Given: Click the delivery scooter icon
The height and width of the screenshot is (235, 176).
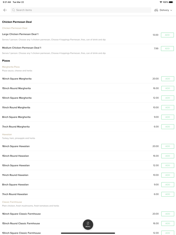Looking at the screenshot, I should [x=156, y=10].
